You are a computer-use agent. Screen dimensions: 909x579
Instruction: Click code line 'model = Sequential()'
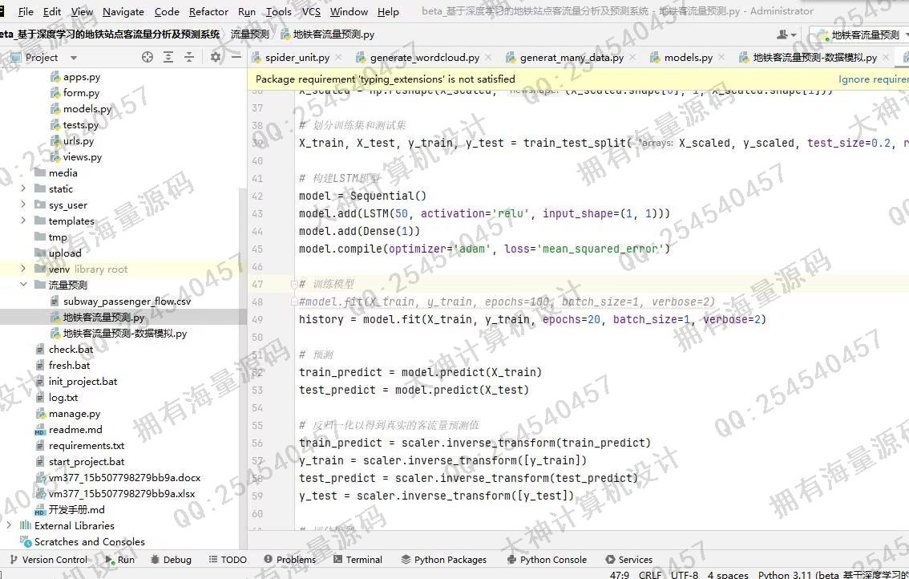[362, 196]
